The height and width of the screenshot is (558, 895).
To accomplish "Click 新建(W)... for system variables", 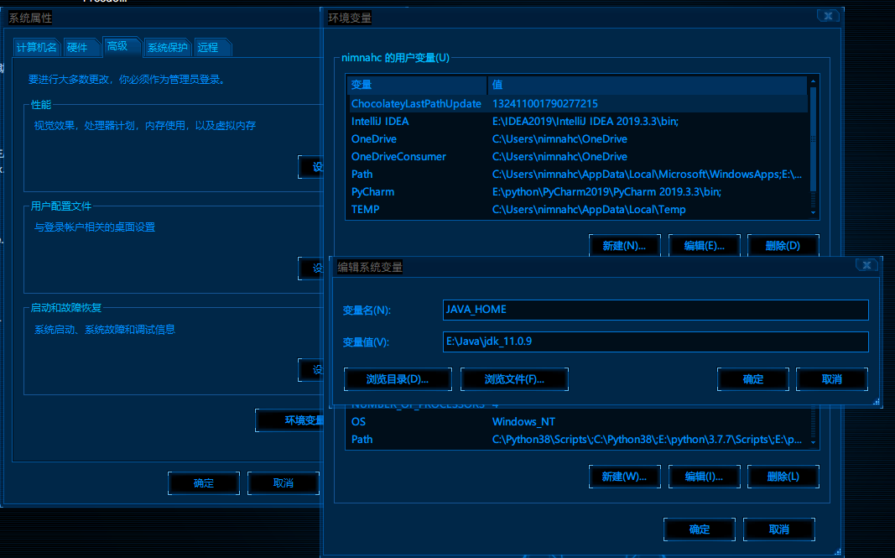I will (x=624, y=477).
